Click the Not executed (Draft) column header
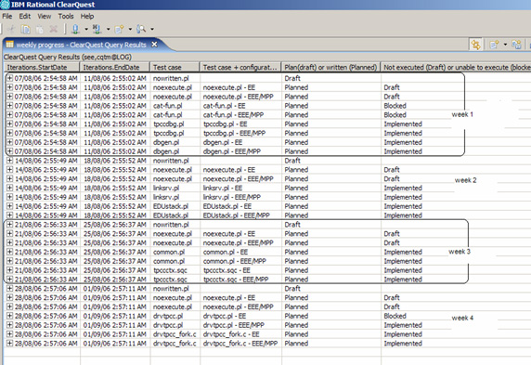The image size is (531, 365). 456,67
